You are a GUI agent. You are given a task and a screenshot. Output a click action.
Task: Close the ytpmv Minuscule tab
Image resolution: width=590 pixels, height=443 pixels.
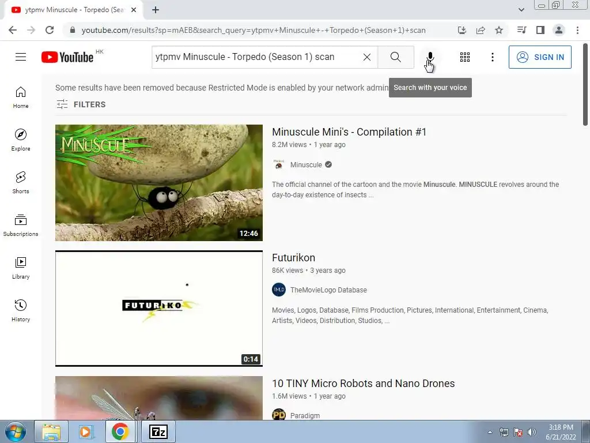point(134,10)
